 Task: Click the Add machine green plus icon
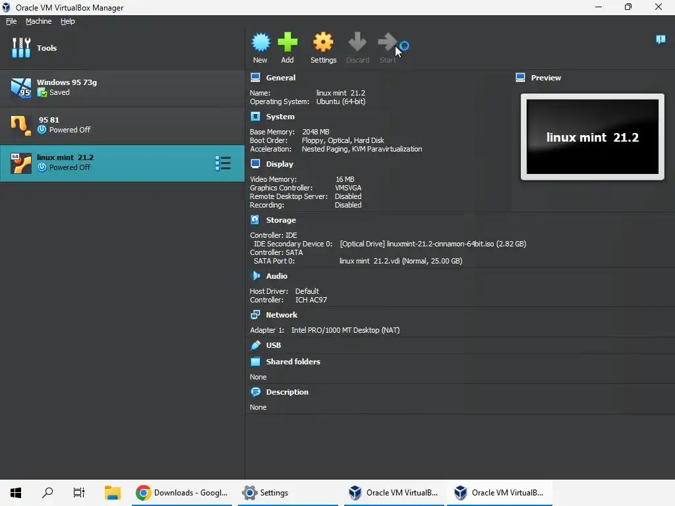(287, 42)
